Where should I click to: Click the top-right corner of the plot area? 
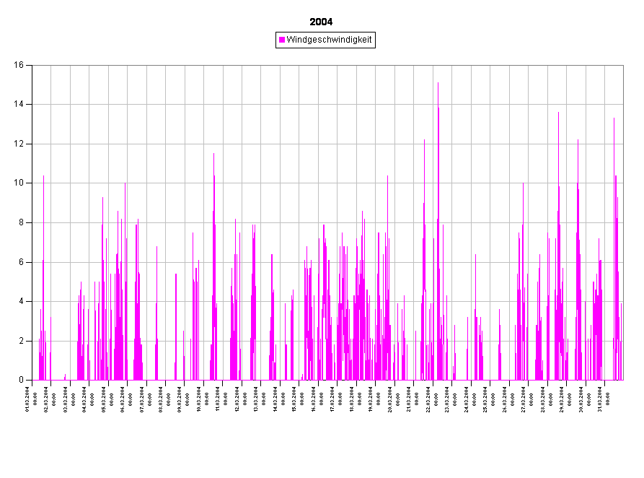622,66
